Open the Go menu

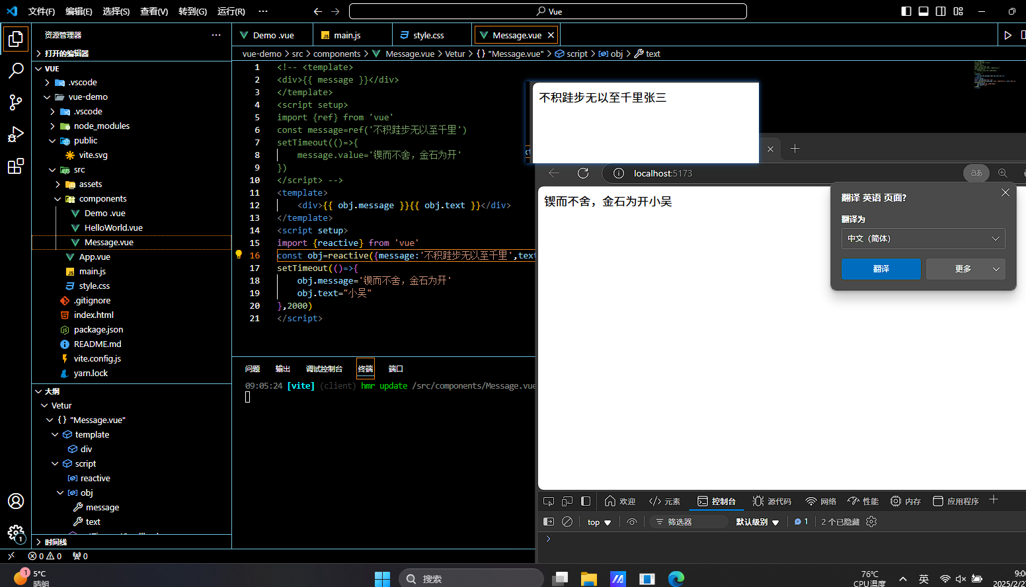point(192,11)
